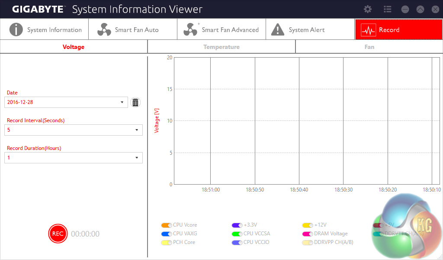Click the list view icon in title bar
The width and height of the screenshot is (443, 260).
pyautogui.click(x=388, y=9)
